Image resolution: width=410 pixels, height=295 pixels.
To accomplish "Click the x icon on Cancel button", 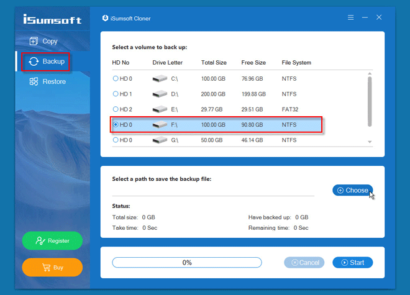I will 294,263.
